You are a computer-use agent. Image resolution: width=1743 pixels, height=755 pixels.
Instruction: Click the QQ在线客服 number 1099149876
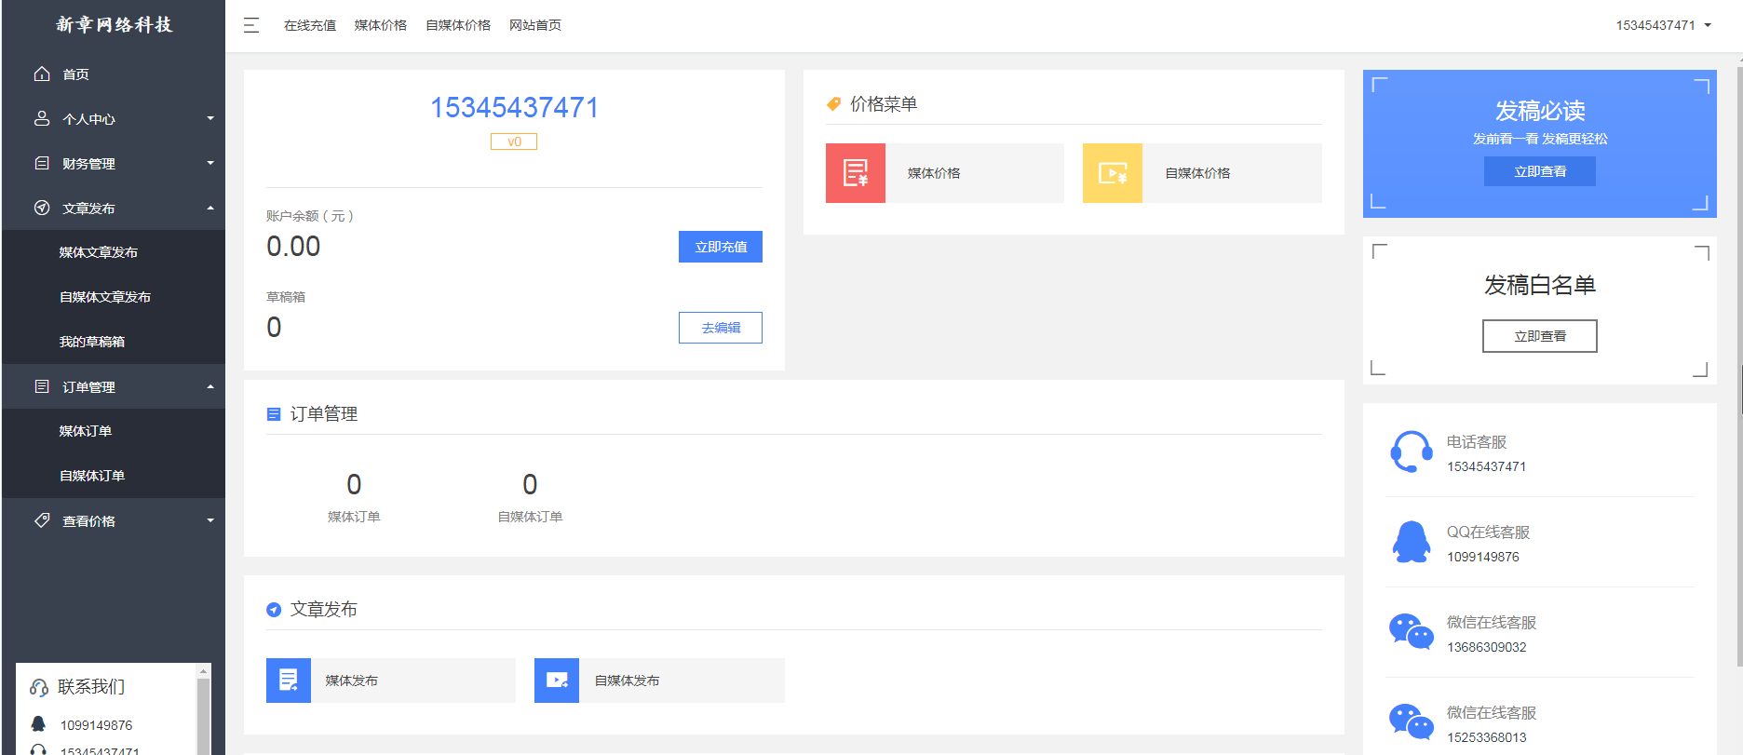tap(1482, 557)
